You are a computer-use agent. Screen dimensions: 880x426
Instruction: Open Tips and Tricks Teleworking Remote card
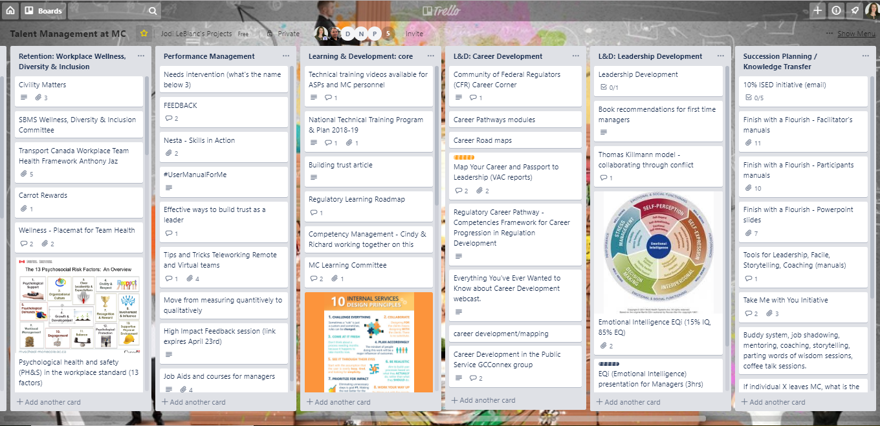(x=224, y=266)
